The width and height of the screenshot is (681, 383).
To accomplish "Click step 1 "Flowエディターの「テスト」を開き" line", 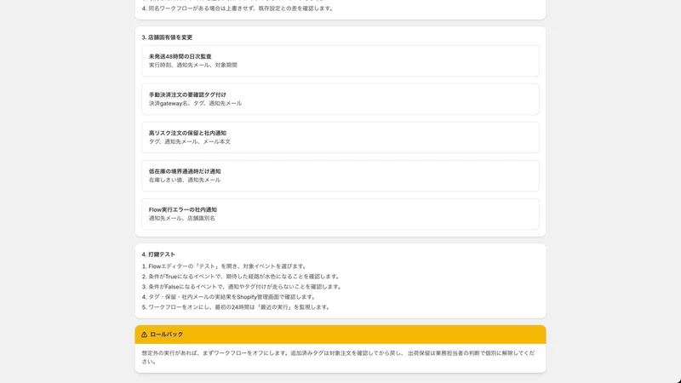I will click(225, 266).
